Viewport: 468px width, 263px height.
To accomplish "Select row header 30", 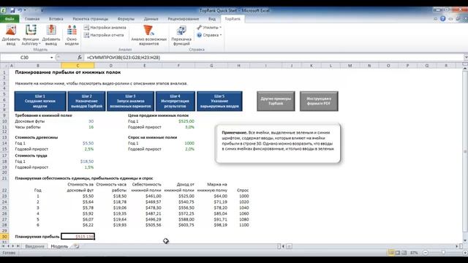I will 4,237.
